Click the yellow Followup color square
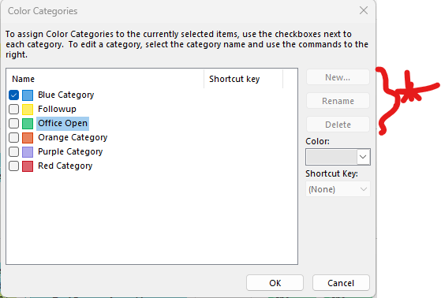Image resolution: width=441 pixels, height=298 pixels. 28,109
